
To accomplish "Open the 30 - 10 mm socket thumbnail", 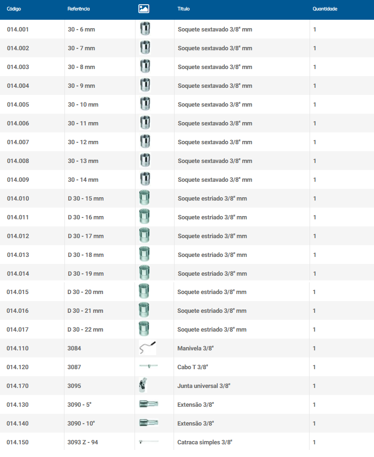I will pyautogui.click(x=145, y=104).
